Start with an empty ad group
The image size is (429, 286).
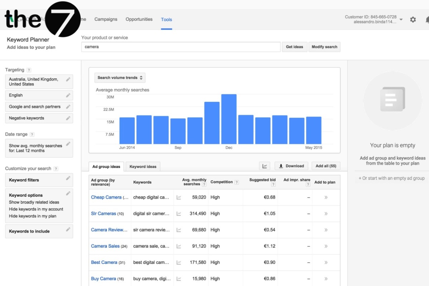pyautogui.click(x=393, y=178)
